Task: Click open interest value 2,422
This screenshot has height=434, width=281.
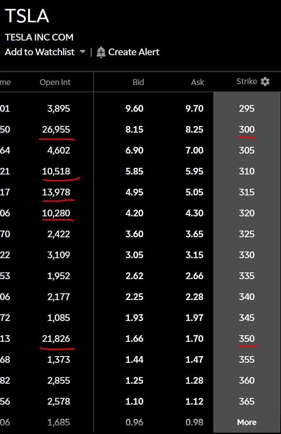Action: (x=59, y=234)
